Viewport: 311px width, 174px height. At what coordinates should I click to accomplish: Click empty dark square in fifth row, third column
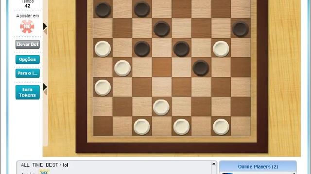click(x=142, y=87)
